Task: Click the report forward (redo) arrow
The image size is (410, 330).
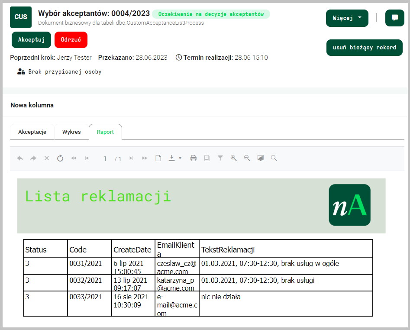Action: coord(33,158)
